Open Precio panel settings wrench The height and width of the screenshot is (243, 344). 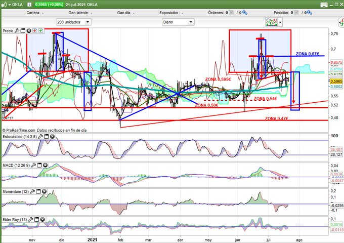17,31
